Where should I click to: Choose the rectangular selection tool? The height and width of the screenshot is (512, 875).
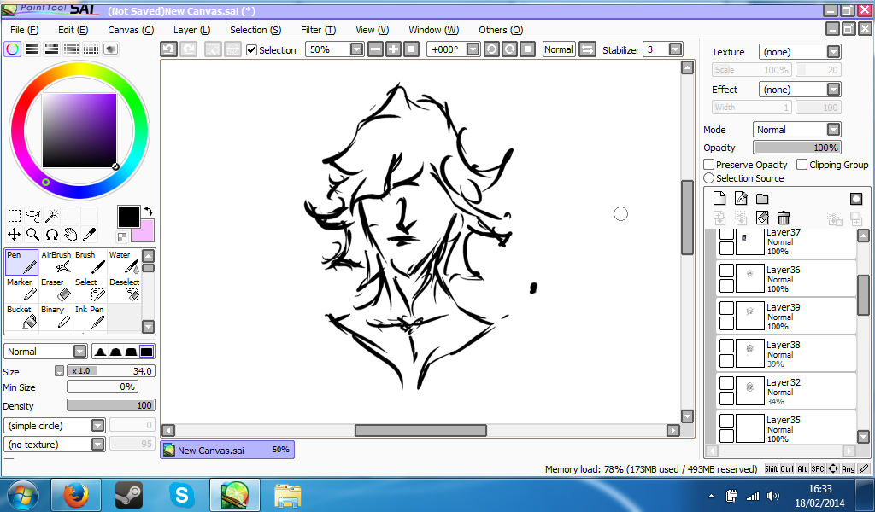(15, 216)
